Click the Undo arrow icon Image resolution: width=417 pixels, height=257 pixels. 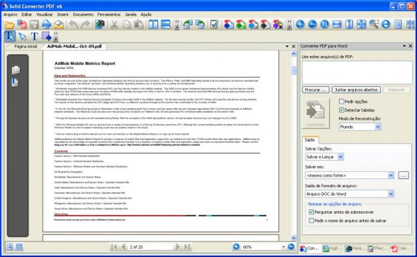(x=73, y=25)
